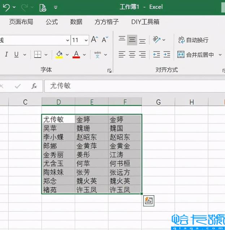This screenshot has width=225, height=230.
Task: Select column E header
Action: click(92, 102)
